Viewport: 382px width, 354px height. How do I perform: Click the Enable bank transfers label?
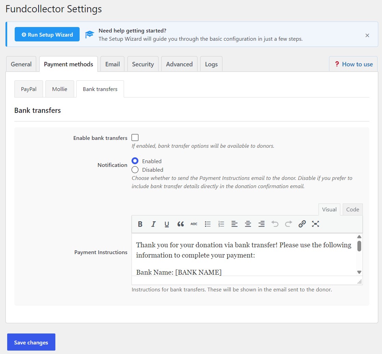click(x=100, y=138)
